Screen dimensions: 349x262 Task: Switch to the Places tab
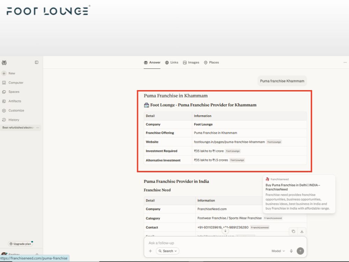point(211,63)
